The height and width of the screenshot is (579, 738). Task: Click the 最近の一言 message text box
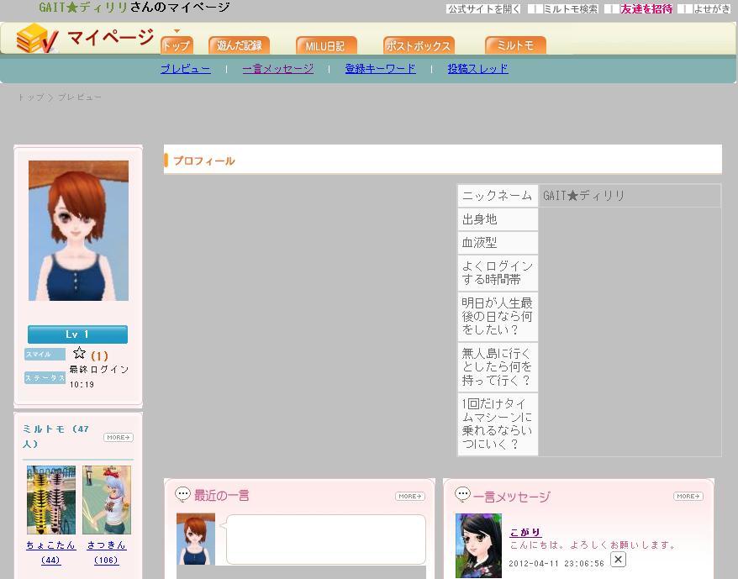click(x=325, y=540)
